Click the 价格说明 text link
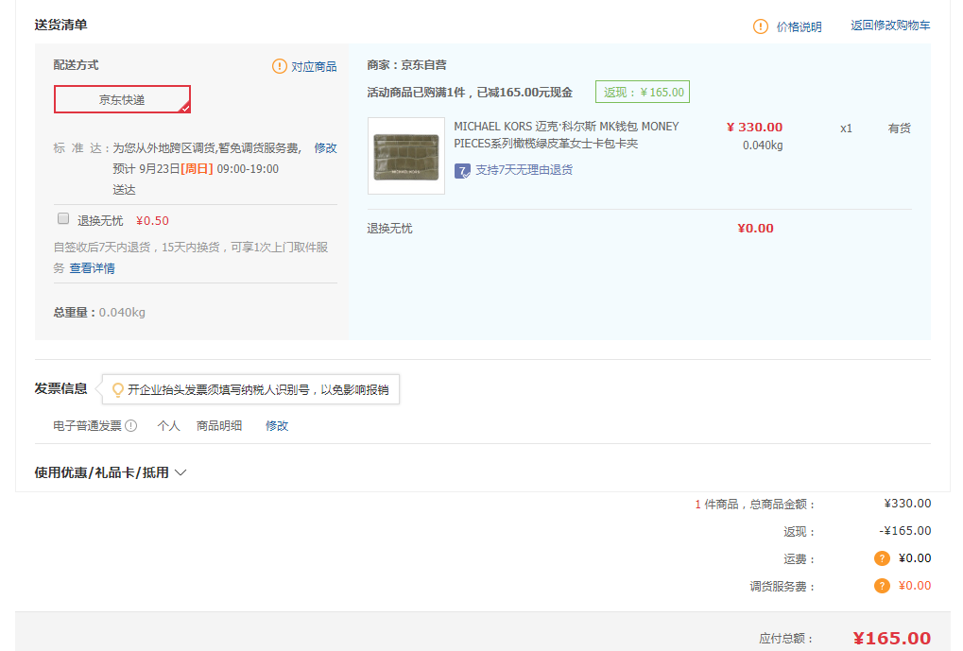963x651 pixels. click(799, 27)
